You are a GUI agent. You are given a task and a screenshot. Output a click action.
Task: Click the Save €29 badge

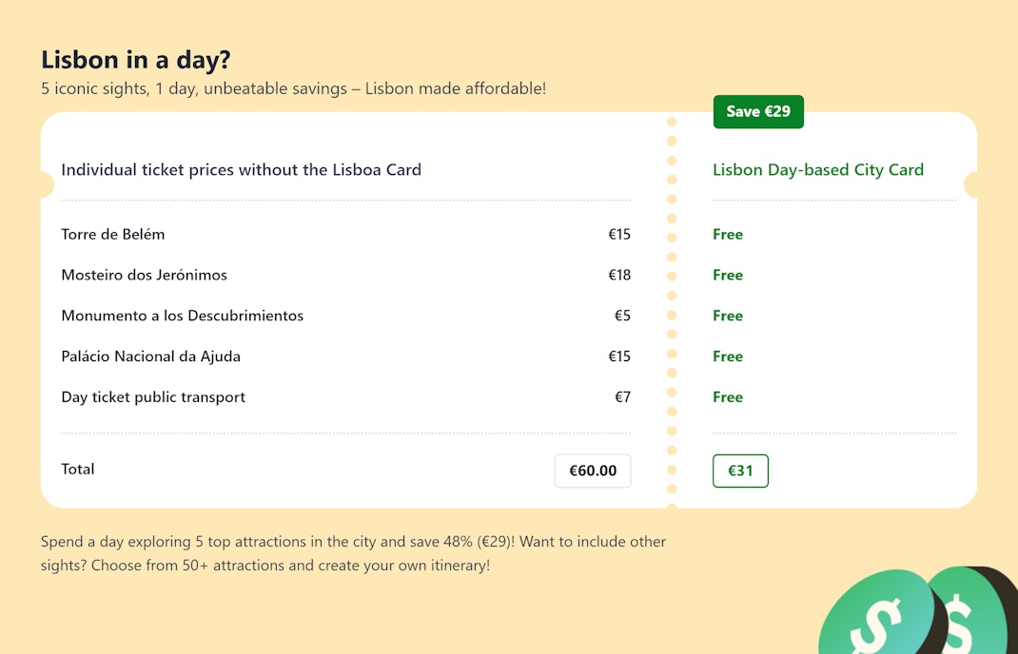coord(758,111)
